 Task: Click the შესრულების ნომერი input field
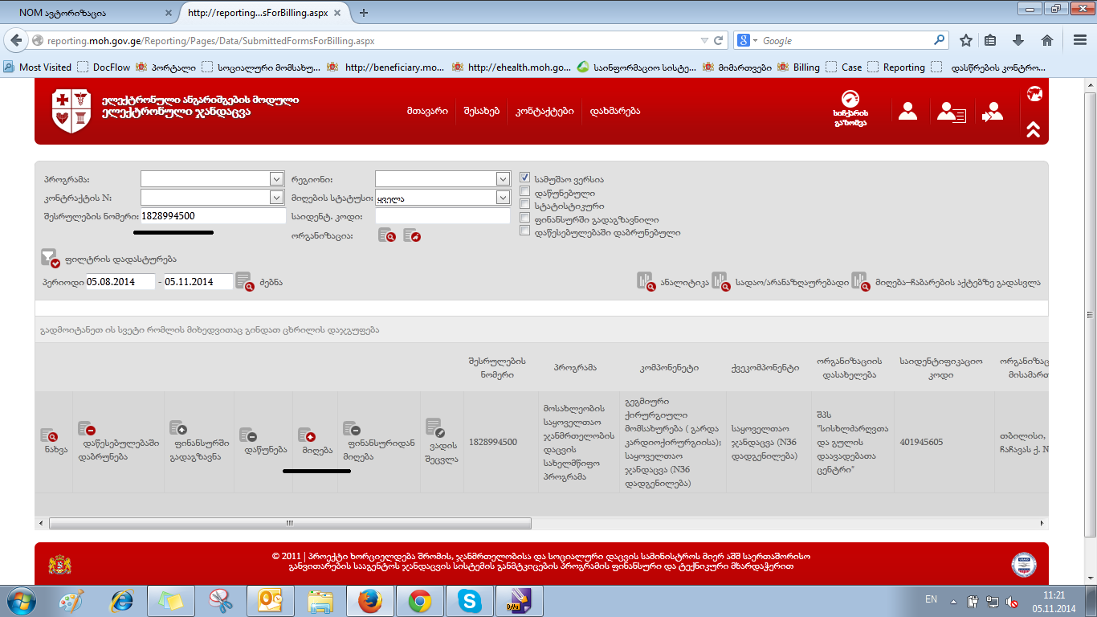click(x=213, y=216)
